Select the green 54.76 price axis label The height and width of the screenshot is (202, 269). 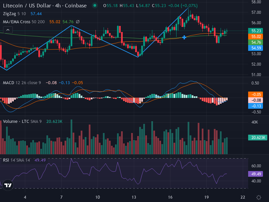pos(256,42)
